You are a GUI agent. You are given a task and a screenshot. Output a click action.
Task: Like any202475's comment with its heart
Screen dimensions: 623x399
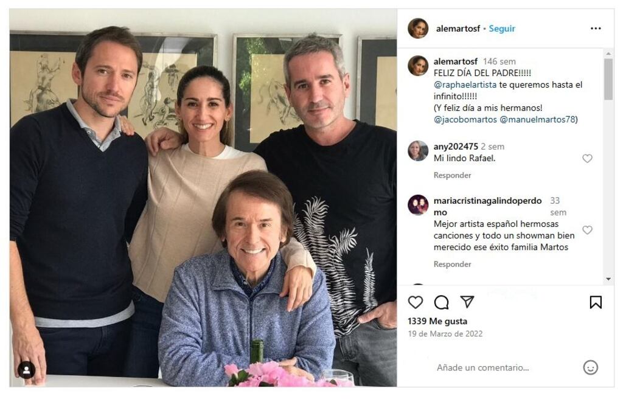tap(587, 158)
